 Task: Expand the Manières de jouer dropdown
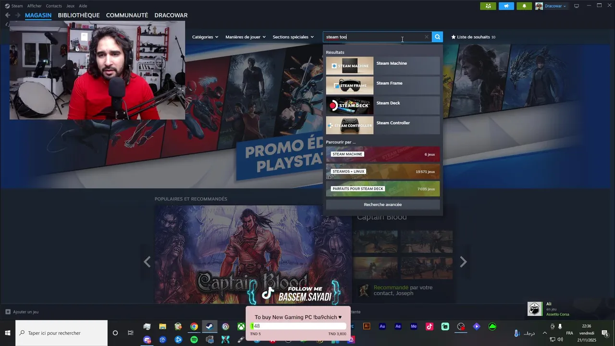coord(246,37)
